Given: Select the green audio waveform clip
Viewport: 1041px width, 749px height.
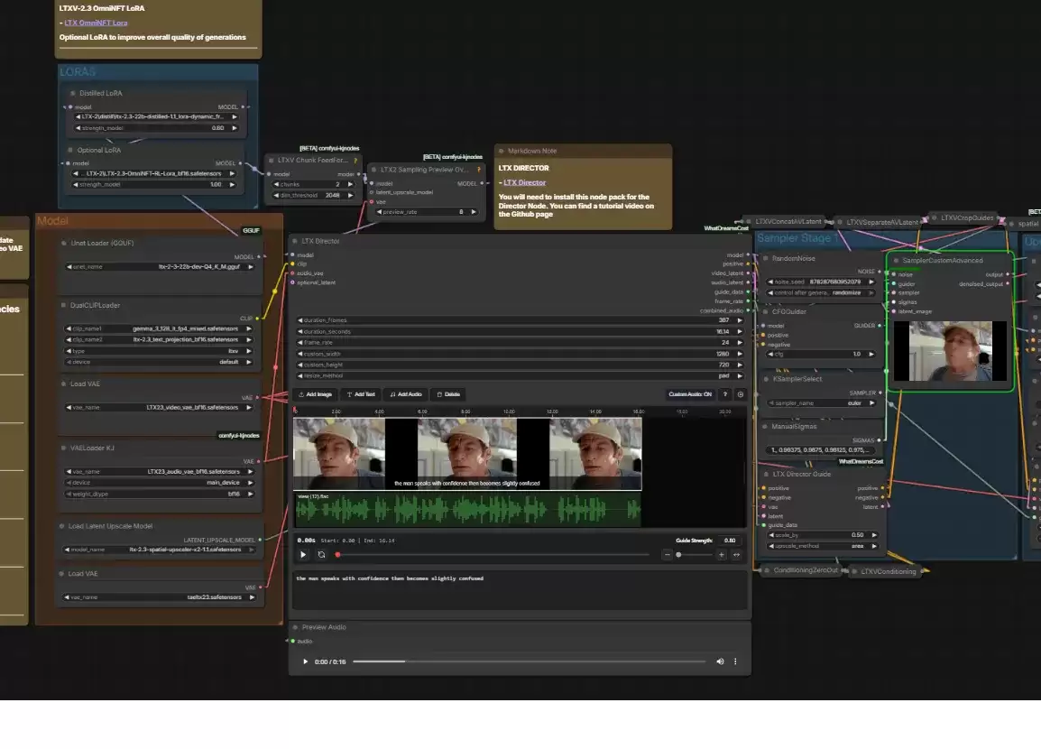Looking at the screenshot, I should click(467, 510).
